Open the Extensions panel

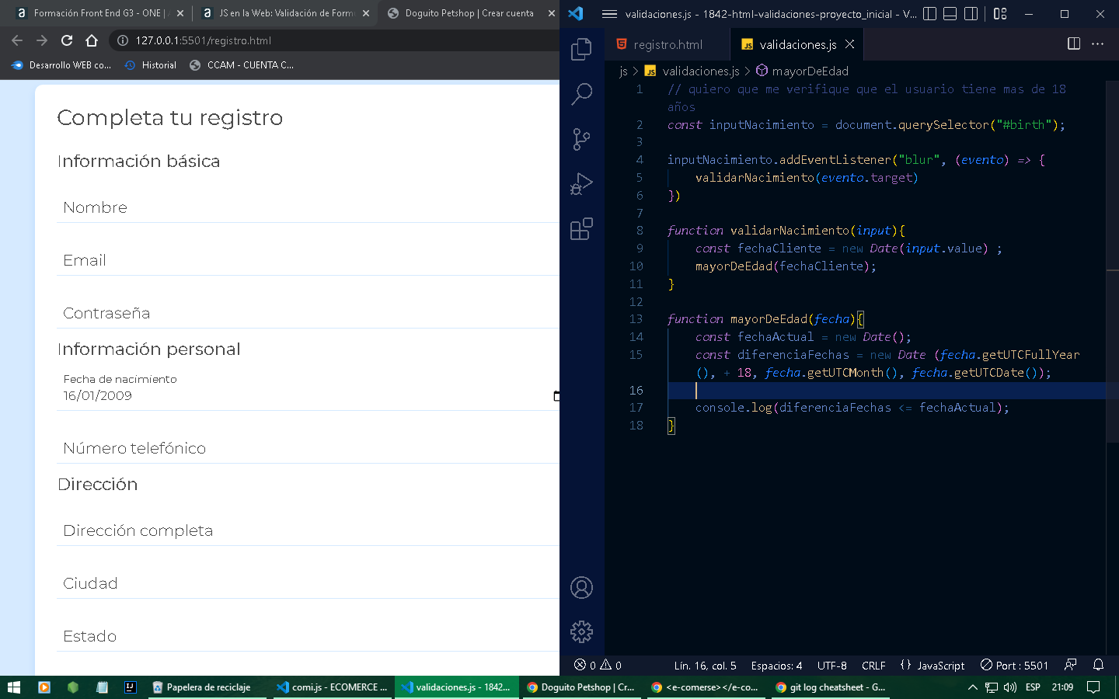tap(581, 229)
